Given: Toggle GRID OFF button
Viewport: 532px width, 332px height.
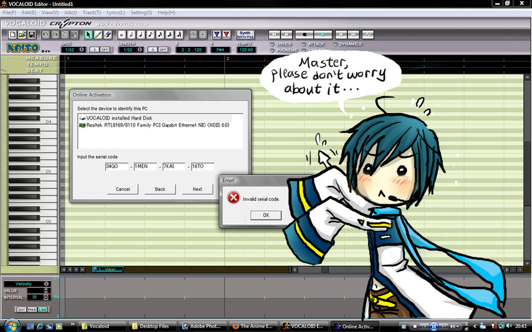Looking at the screenshot, I should (x=105, y=50).
